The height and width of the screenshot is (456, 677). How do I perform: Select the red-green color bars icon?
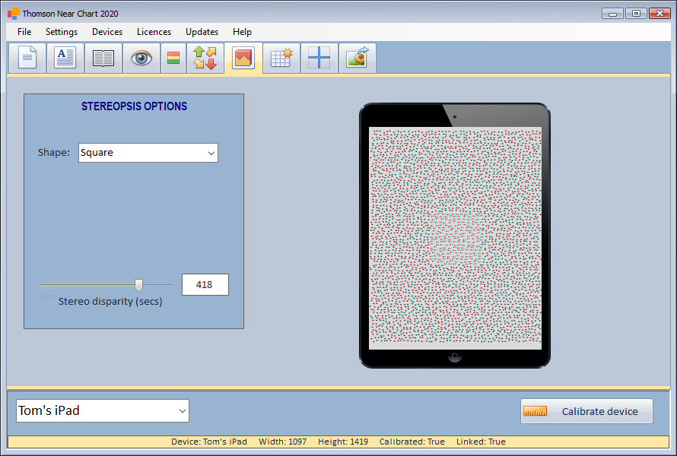[173, 59]
